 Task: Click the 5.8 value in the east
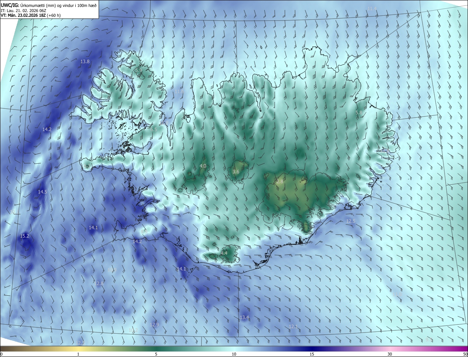[359, 113]
